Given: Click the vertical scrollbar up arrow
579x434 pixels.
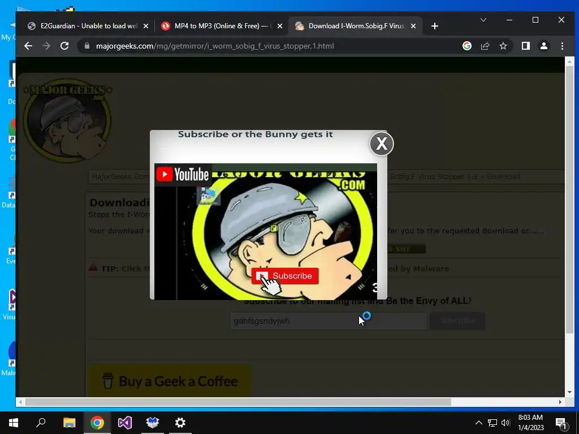Looking at the screenshot, I should (569, 62).
